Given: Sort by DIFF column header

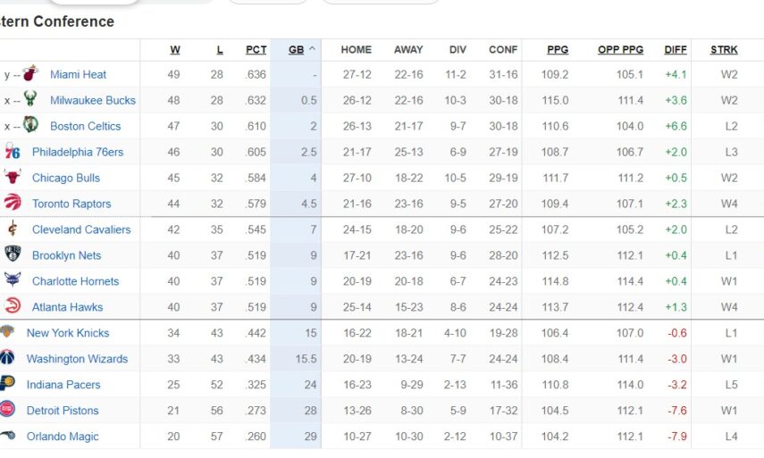Looking at the screenshot, I should pos(676,50).
